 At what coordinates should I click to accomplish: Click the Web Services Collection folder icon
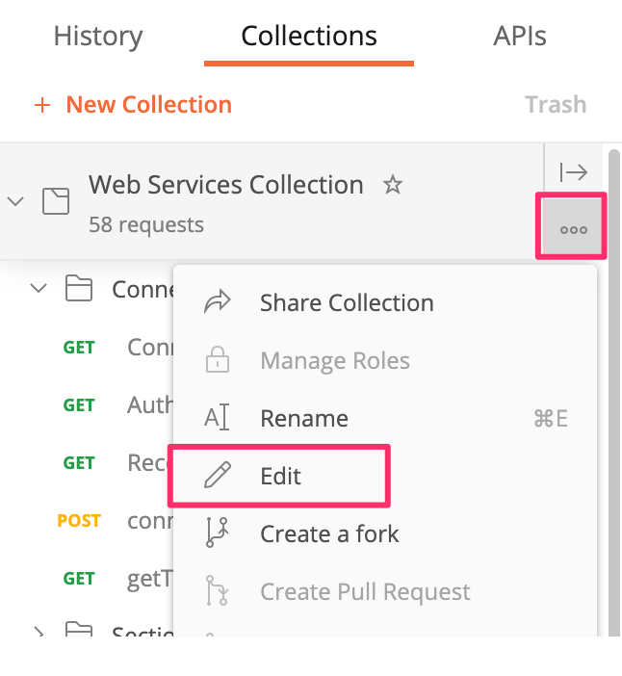coord(56,201)
